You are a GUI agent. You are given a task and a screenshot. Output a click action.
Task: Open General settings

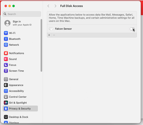(x=20, y=79)
